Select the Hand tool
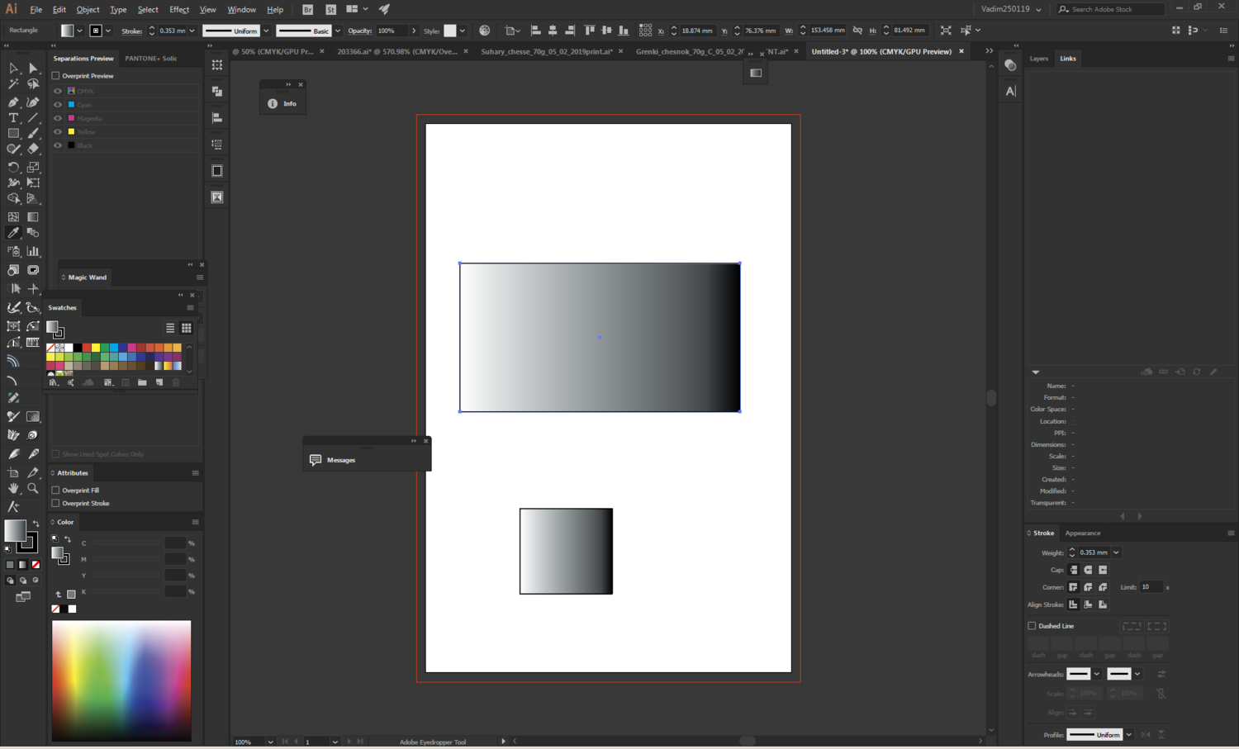The height and width of the screenshot is (749, 1239). tap(13, 489)
